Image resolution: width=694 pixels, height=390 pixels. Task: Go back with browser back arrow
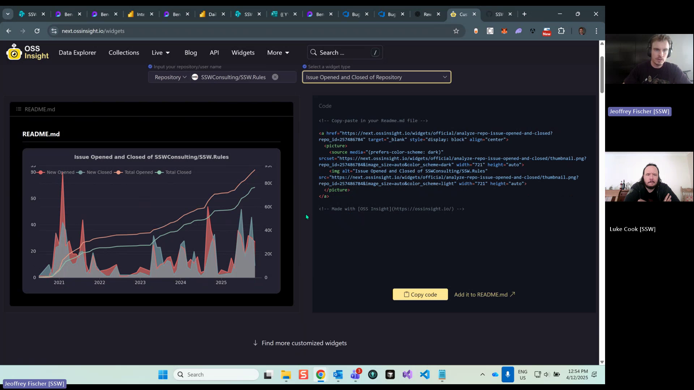(9, 31)
